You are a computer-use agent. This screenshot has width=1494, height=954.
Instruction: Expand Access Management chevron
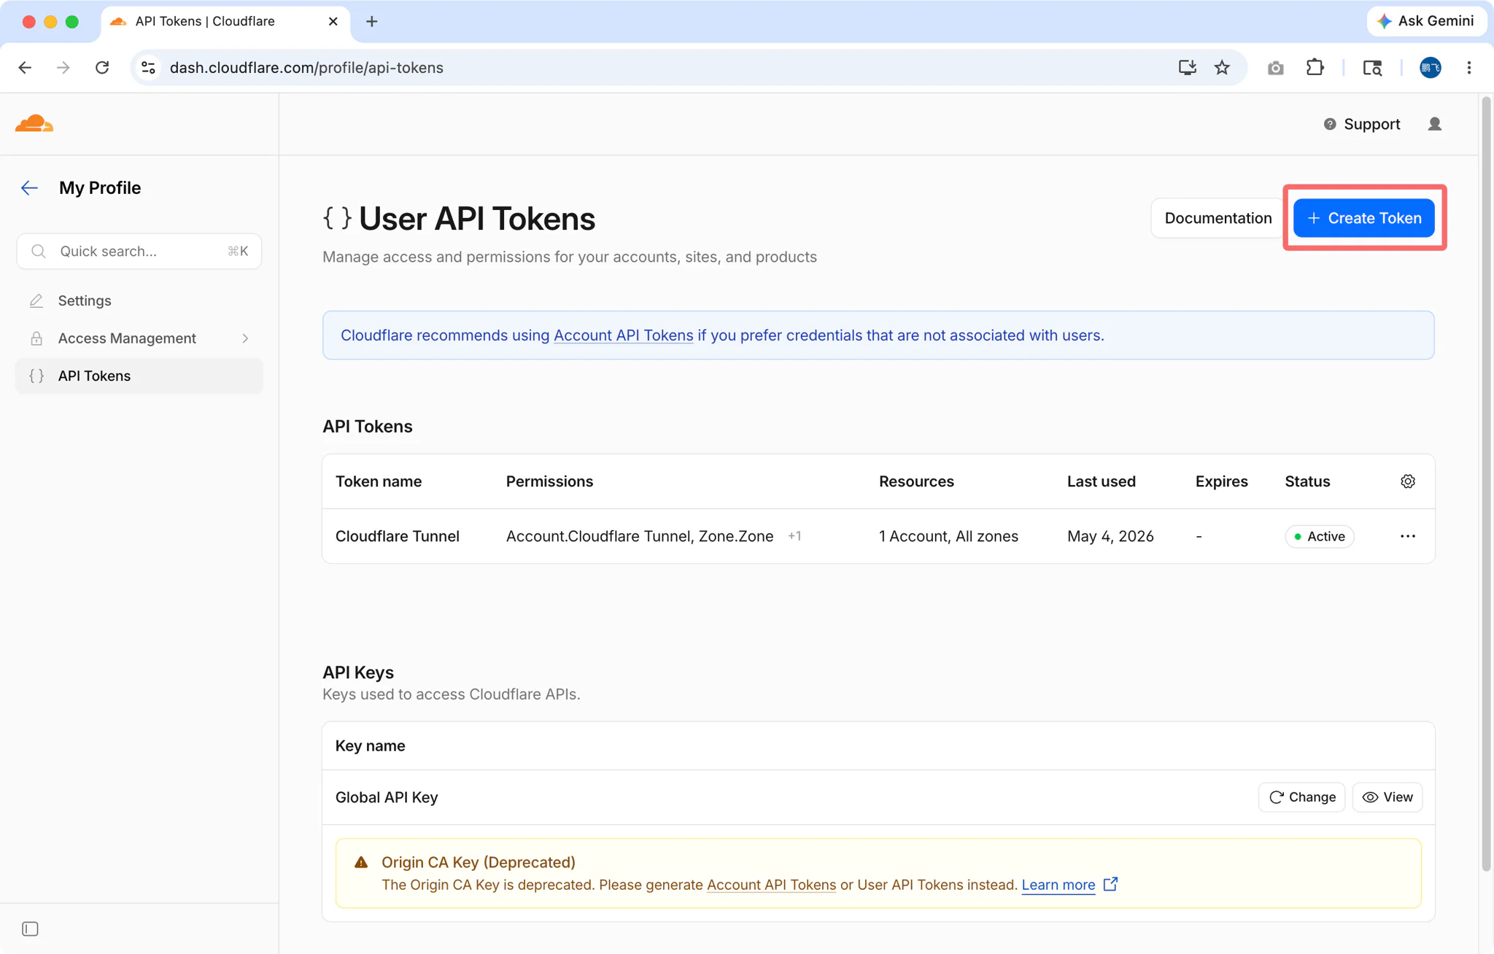click(x=246, y=338)
